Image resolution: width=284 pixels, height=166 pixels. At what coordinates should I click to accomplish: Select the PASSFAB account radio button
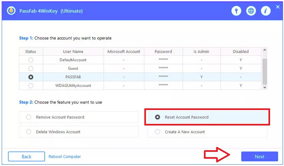point(31,77)
